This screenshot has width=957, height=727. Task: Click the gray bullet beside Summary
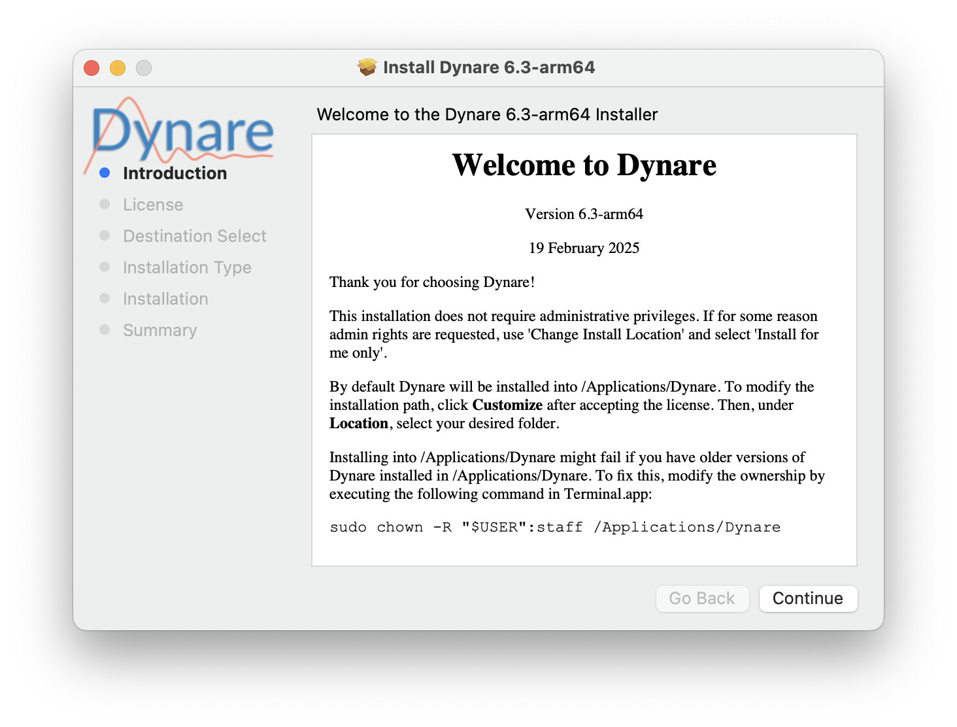coord(105,330)
